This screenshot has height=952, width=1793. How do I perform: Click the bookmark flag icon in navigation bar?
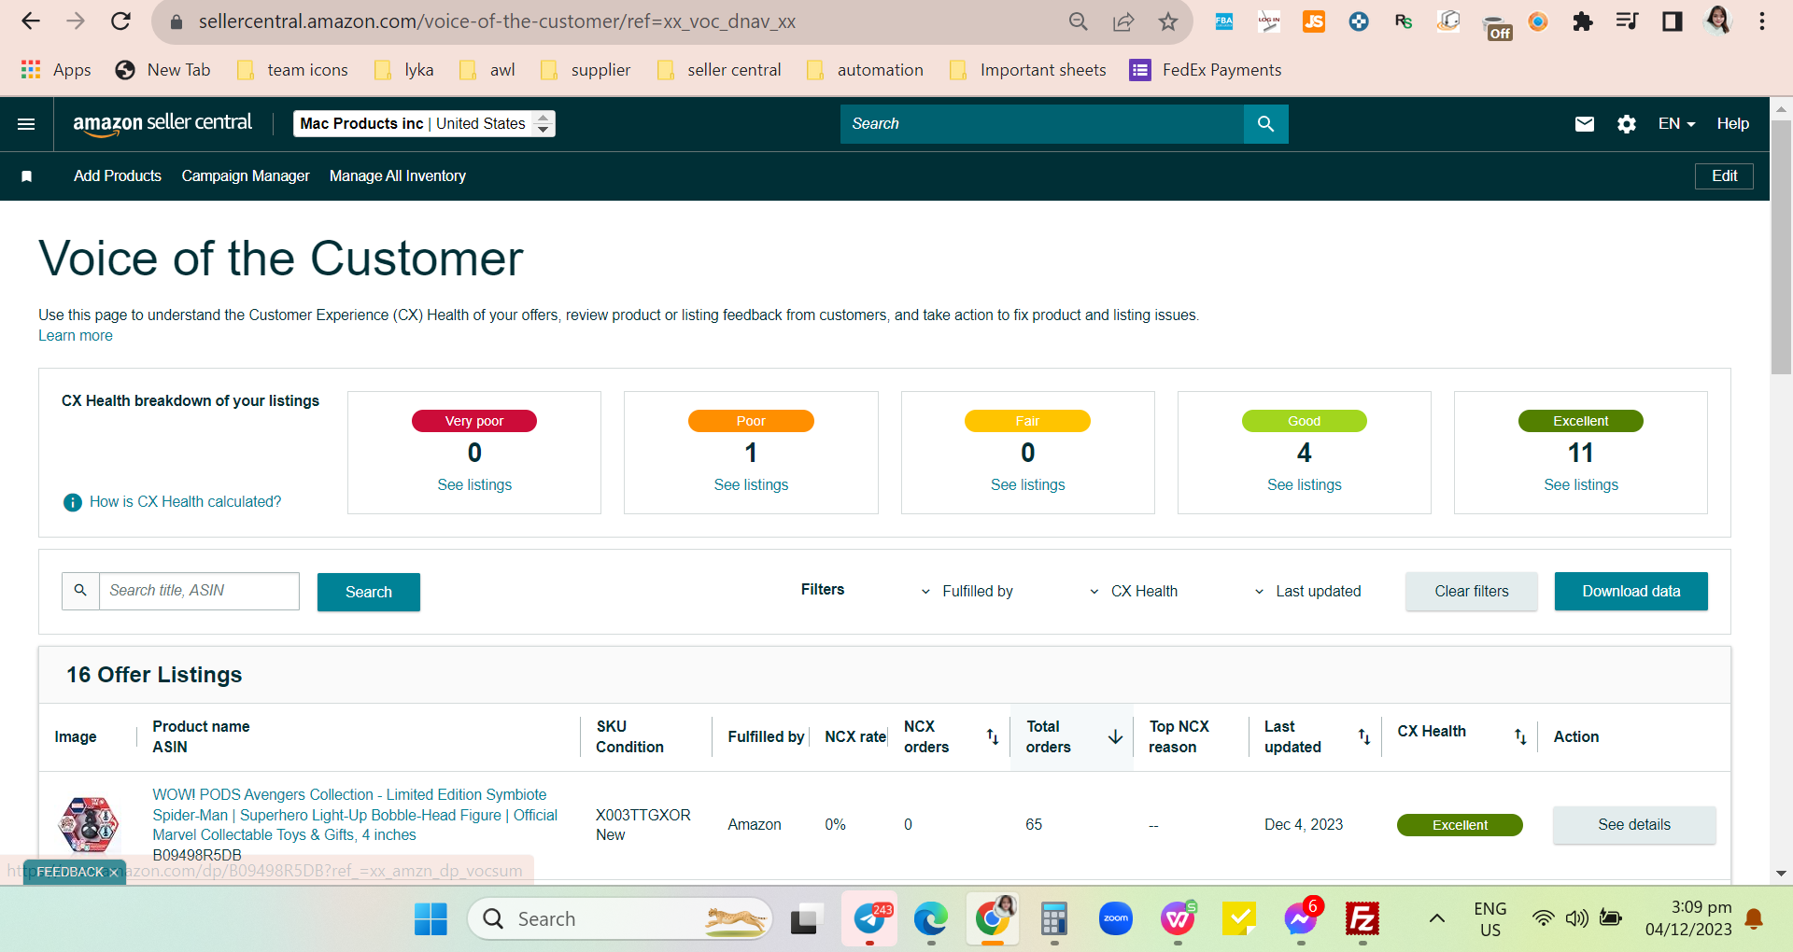tap(27, 176)
